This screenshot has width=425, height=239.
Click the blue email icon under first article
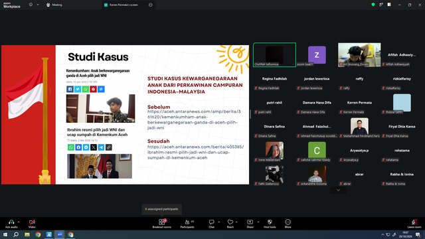101,89
